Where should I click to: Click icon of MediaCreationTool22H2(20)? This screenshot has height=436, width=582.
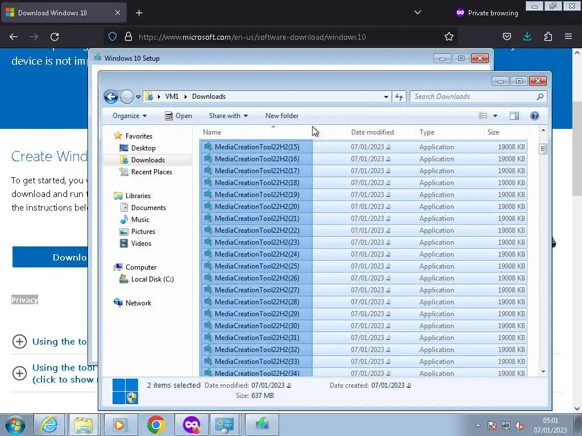(x=208, y=206)
